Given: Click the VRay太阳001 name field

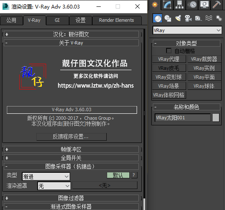Looking at the screenshot, I should (x=183, y=118).
